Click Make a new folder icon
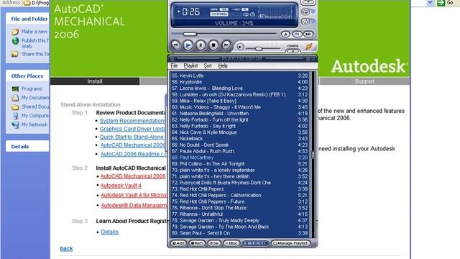This screenshot has width=460, height=259. coord(15,32)
